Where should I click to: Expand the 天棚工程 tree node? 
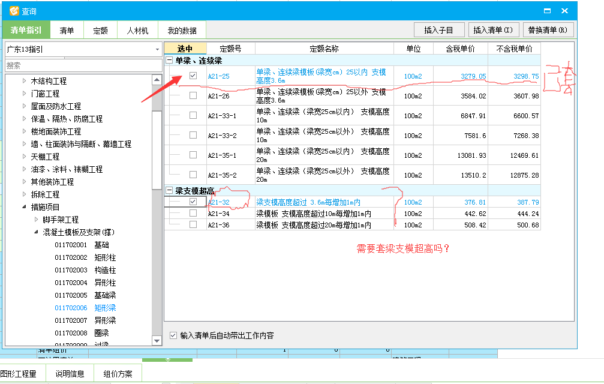pyautogui.click(x=24, y=157)
